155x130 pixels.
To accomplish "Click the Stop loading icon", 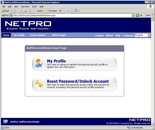I will 21,11.
